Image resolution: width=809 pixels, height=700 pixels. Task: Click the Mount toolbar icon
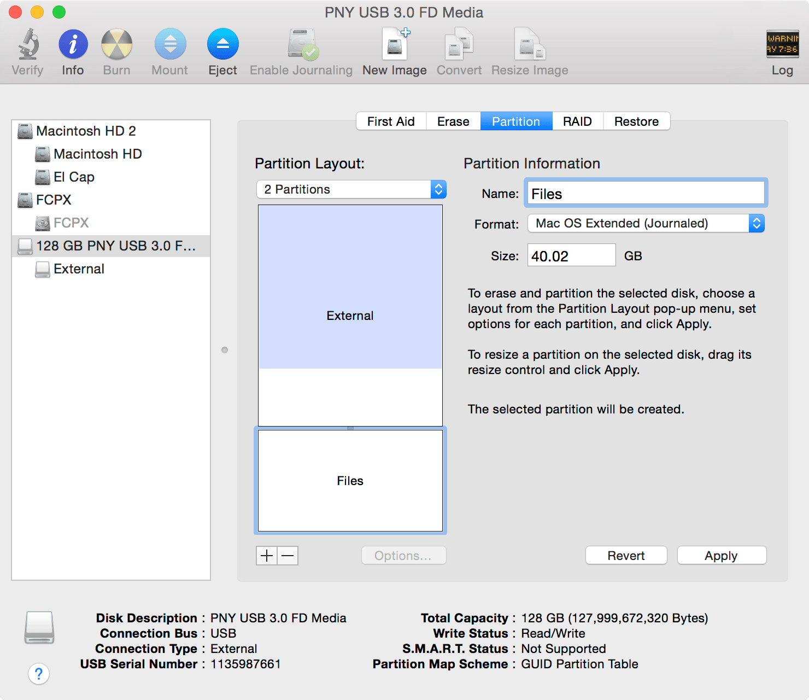click(169, 49)
